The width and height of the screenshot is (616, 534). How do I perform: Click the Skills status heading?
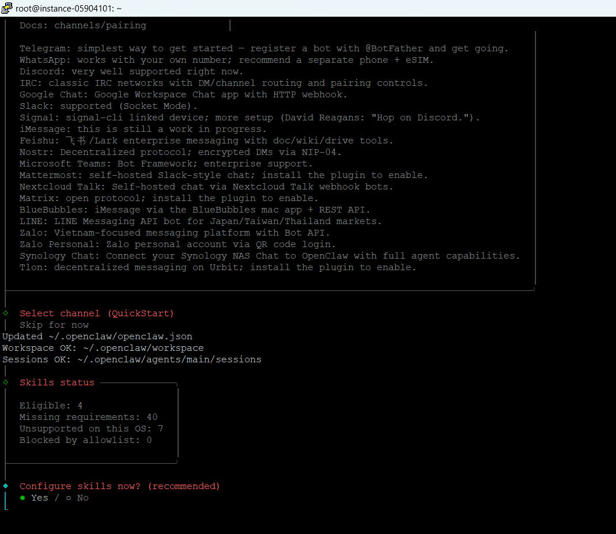tap(57, 382)
